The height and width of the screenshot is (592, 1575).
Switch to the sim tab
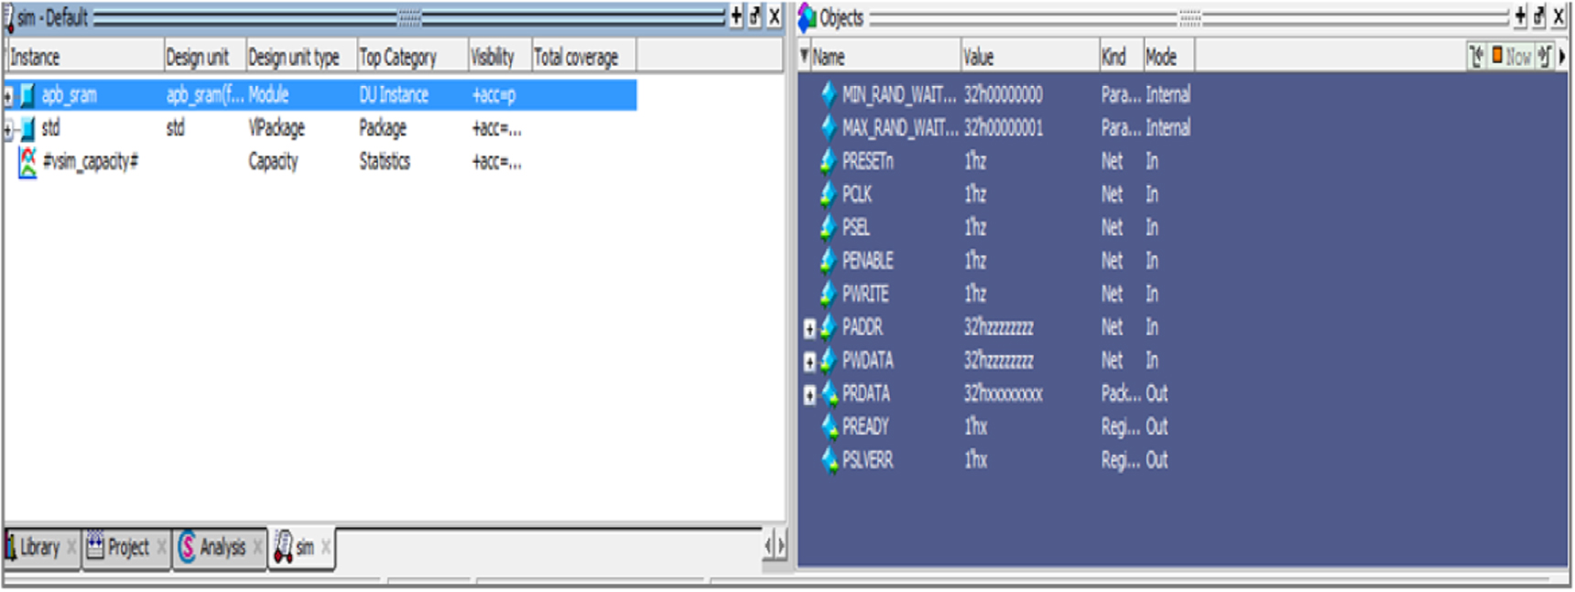pyautogui.click(x=305, y=548)
